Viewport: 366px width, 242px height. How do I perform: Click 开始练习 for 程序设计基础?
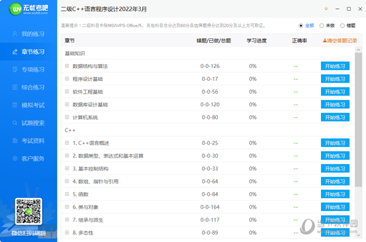335,79
